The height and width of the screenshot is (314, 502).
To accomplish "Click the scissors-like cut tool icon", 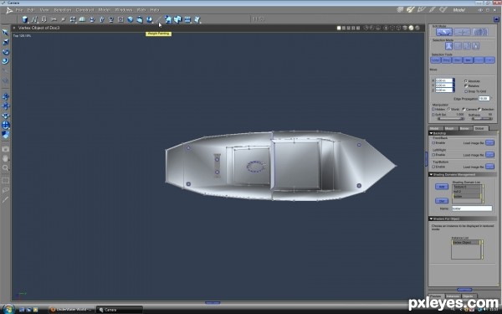I will tap(54, 19).
